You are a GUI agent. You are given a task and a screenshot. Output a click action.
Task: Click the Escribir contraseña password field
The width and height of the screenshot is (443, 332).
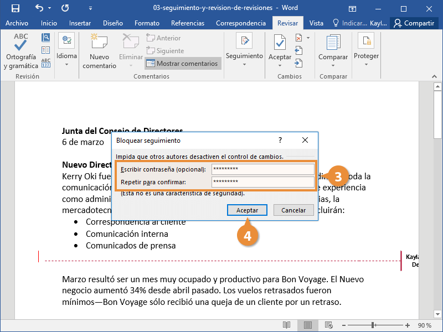(x=262, y=169)
